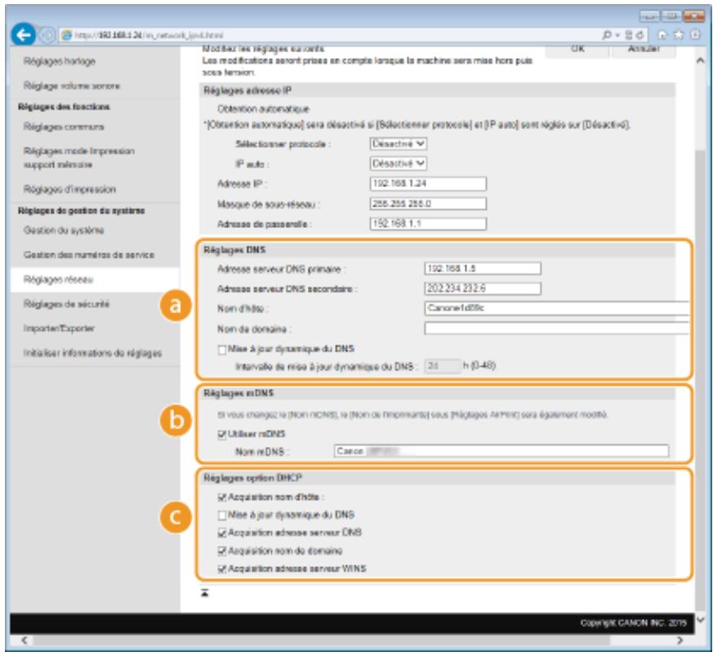
Task: Click the refresh icon in address bar
Action: point(639,35)
